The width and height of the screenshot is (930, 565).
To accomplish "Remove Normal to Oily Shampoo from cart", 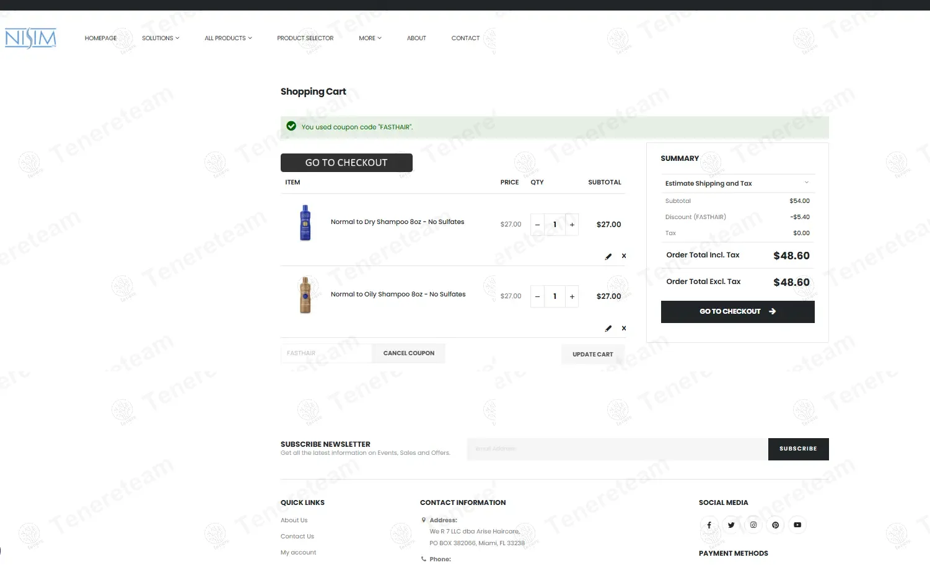I will point(624,328).
